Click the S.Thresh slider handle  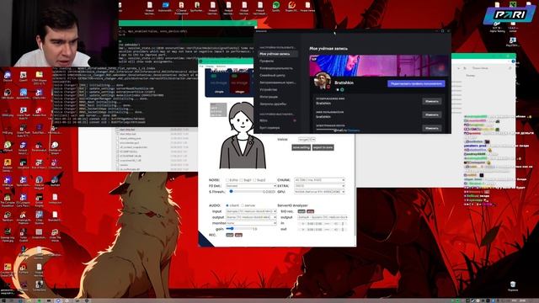coord(232,191)
